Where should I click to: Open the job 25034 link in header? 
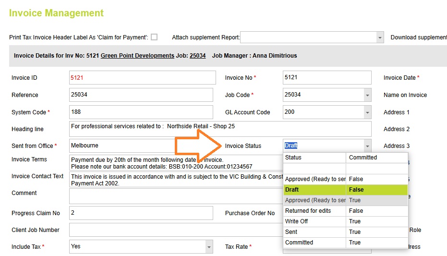pos(197,56)
